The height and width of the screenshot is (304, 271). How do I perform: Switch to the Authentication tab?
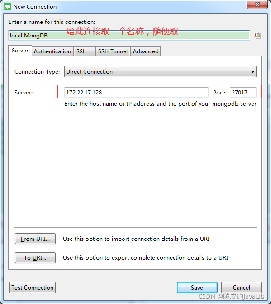(52, 51)
